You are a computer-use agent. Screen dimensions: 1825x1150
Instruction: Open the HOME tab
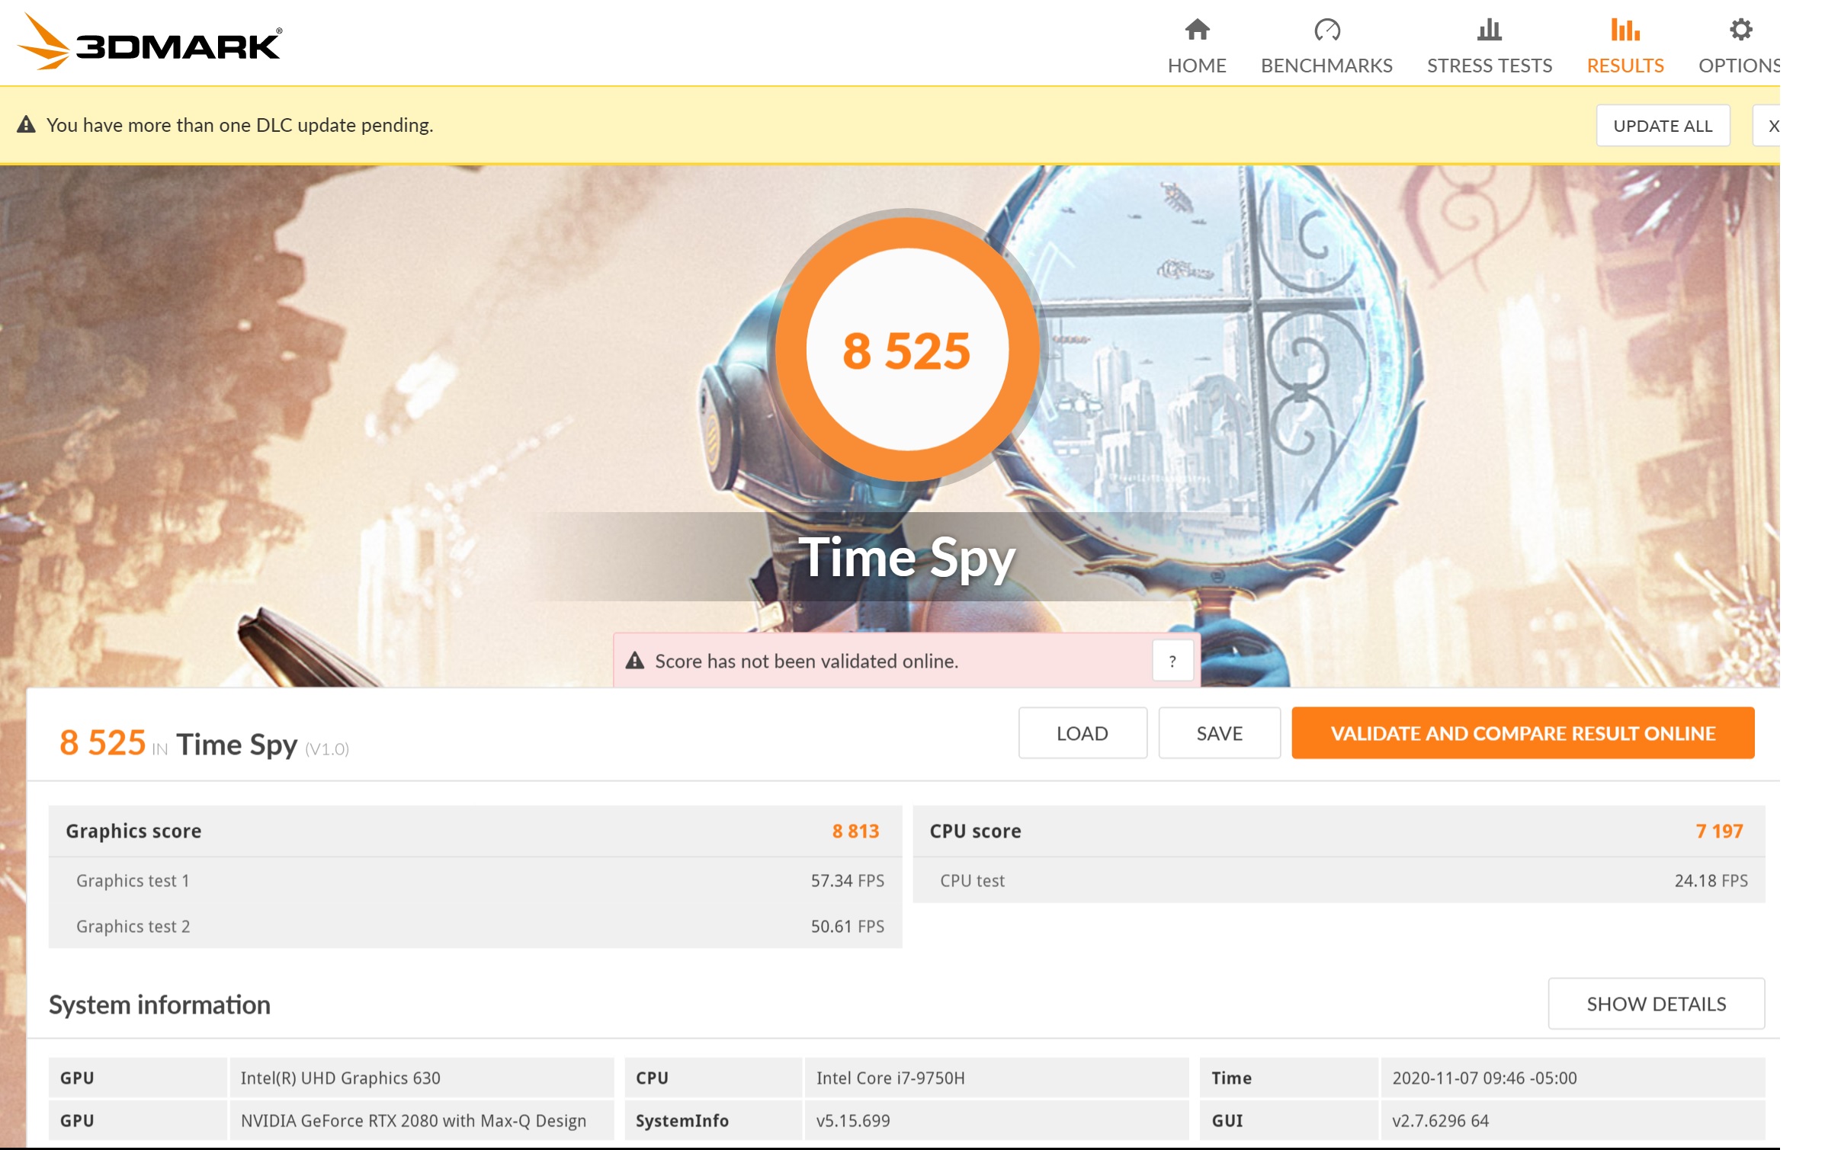1197,46
